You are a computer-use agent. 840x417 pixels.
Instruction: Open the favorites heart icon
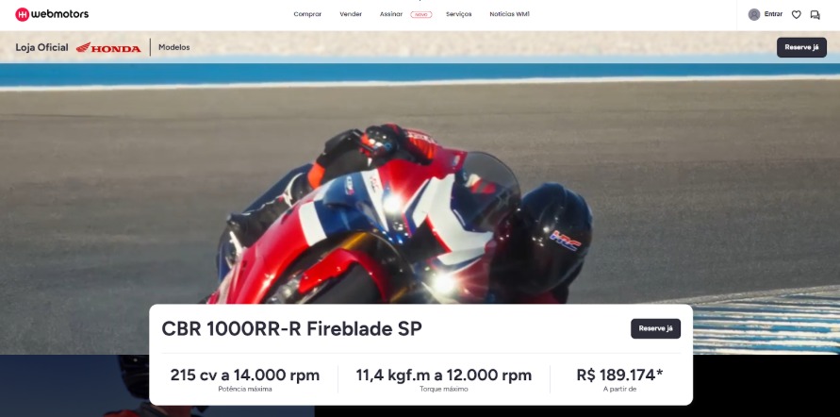[796, 14]
